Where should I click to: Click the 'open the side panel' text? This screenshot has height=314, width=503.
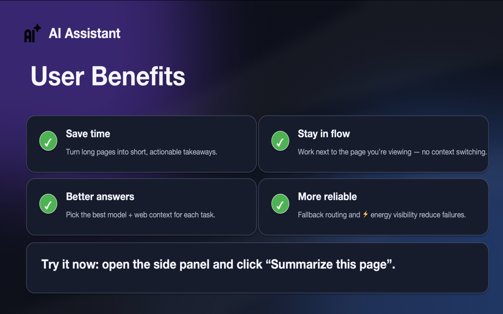tap(156, 265)
